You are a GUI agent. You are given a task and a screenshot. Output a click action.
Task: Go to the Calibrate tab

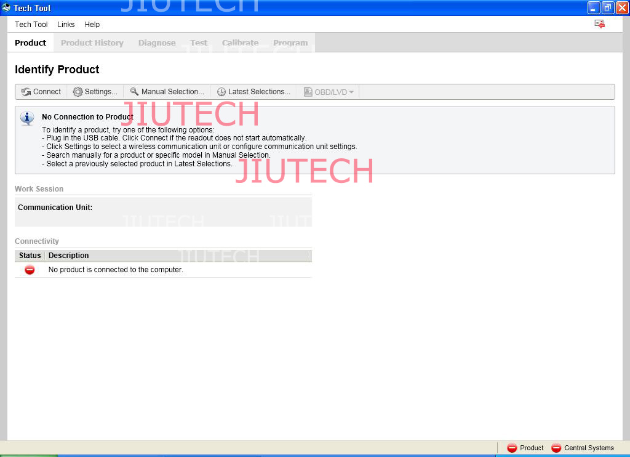pos(240,43)
